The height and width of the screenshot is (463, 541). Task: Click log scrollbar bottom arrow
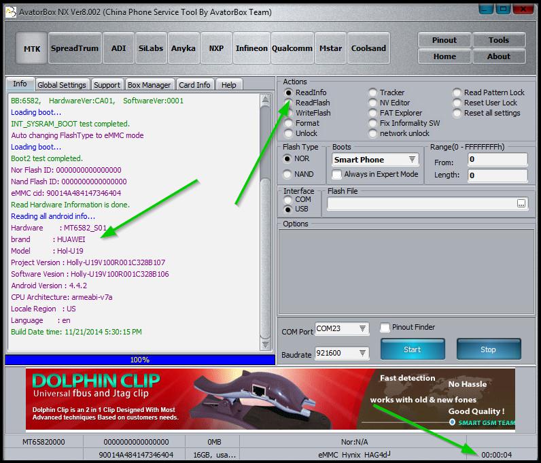265,345
